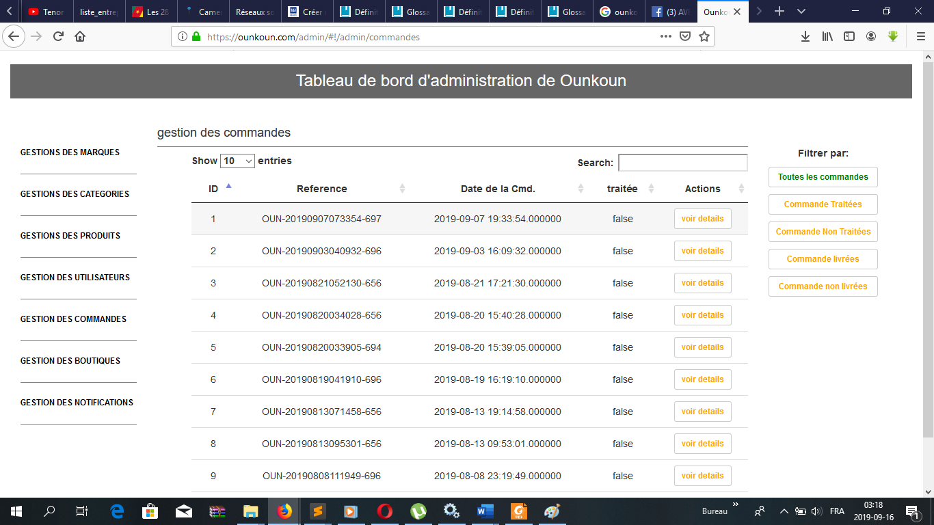Reload the page with the refresh icon
Viewport: 934px width, 525px height.
[x=59, y=37]
